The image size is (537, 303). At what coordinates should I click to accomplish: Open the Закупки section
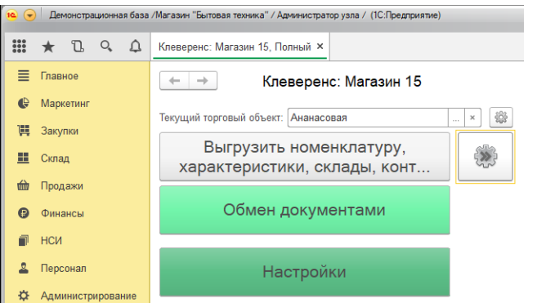(x=60, y=131)
